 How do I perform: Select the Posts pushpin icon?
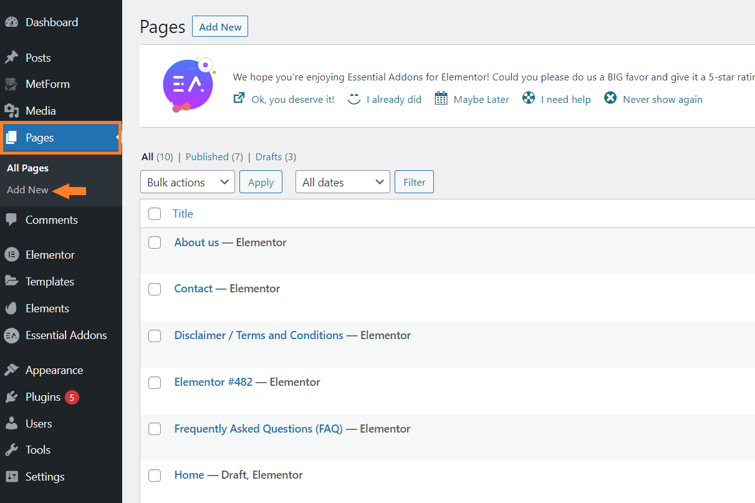[x=12, y=57]
